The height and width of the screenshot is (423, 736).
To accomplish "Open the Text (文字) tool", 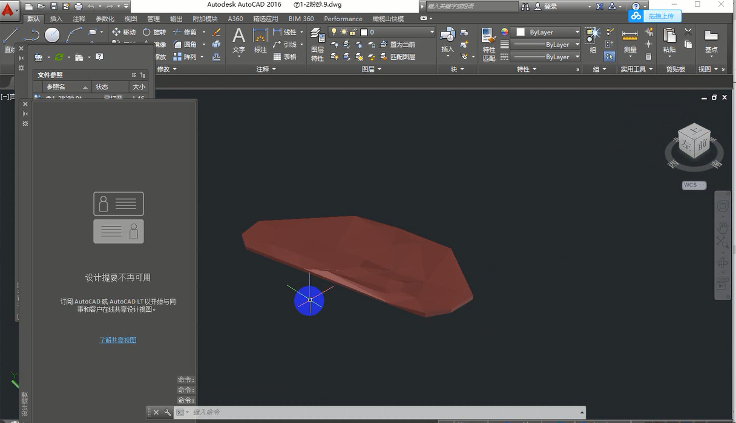I will pyautogui.click(x=239, y=40).
